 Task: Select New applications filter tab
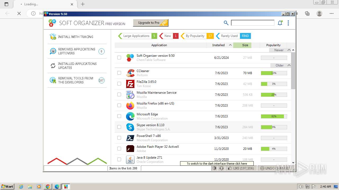169,36
